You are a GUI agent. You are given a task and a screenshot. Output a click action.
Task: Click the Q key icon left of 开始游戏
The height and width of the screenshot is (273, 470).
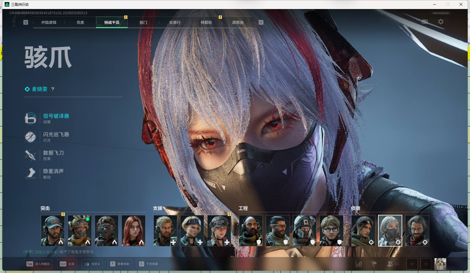tap(26, 22)
